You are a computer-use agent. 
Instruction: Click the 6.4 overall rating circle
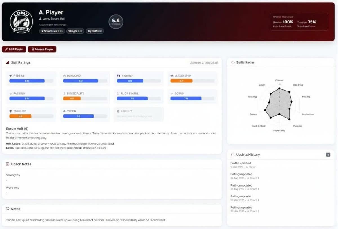116,22
